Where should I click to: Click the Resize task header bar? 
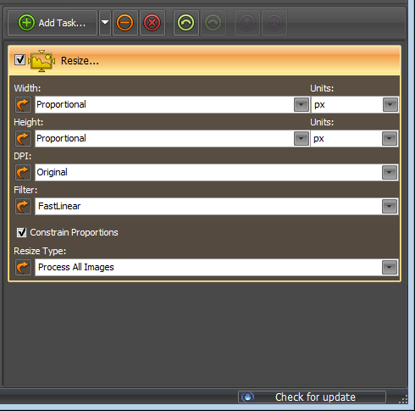(205, 60)
